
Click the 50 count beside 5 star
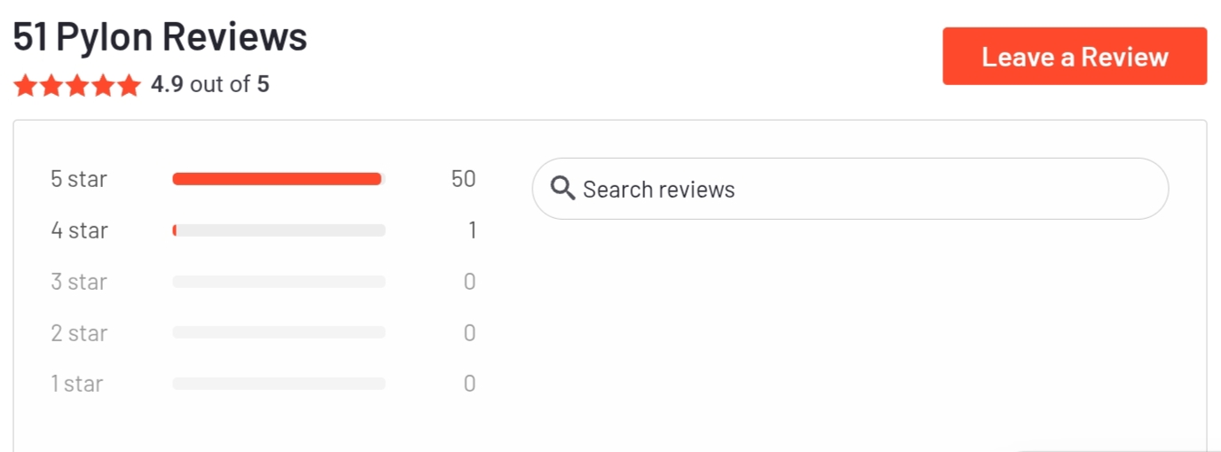[x=463, y=179]
